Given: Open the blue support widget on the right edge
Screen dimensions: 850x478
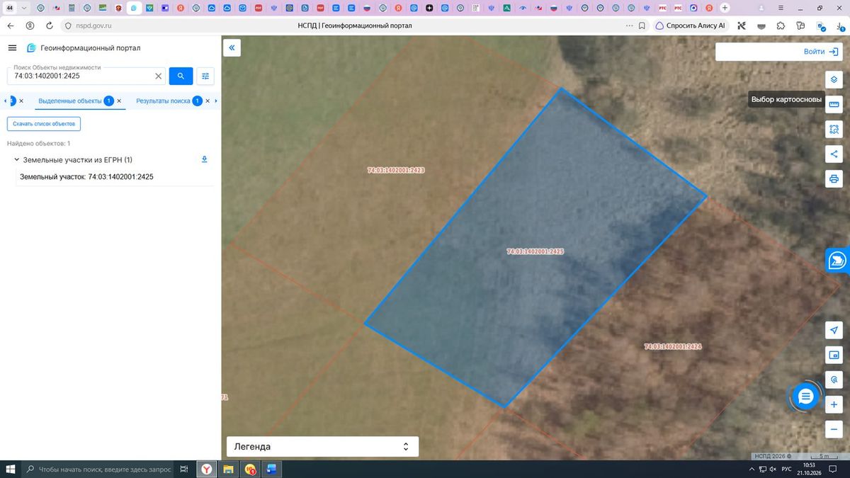Looking at the screenshot, I should 837,260.
